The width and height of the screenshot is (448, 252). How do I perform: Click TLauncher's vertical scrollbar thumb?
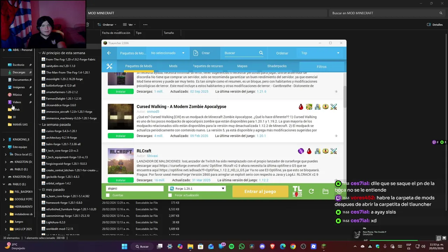[345, 97]
